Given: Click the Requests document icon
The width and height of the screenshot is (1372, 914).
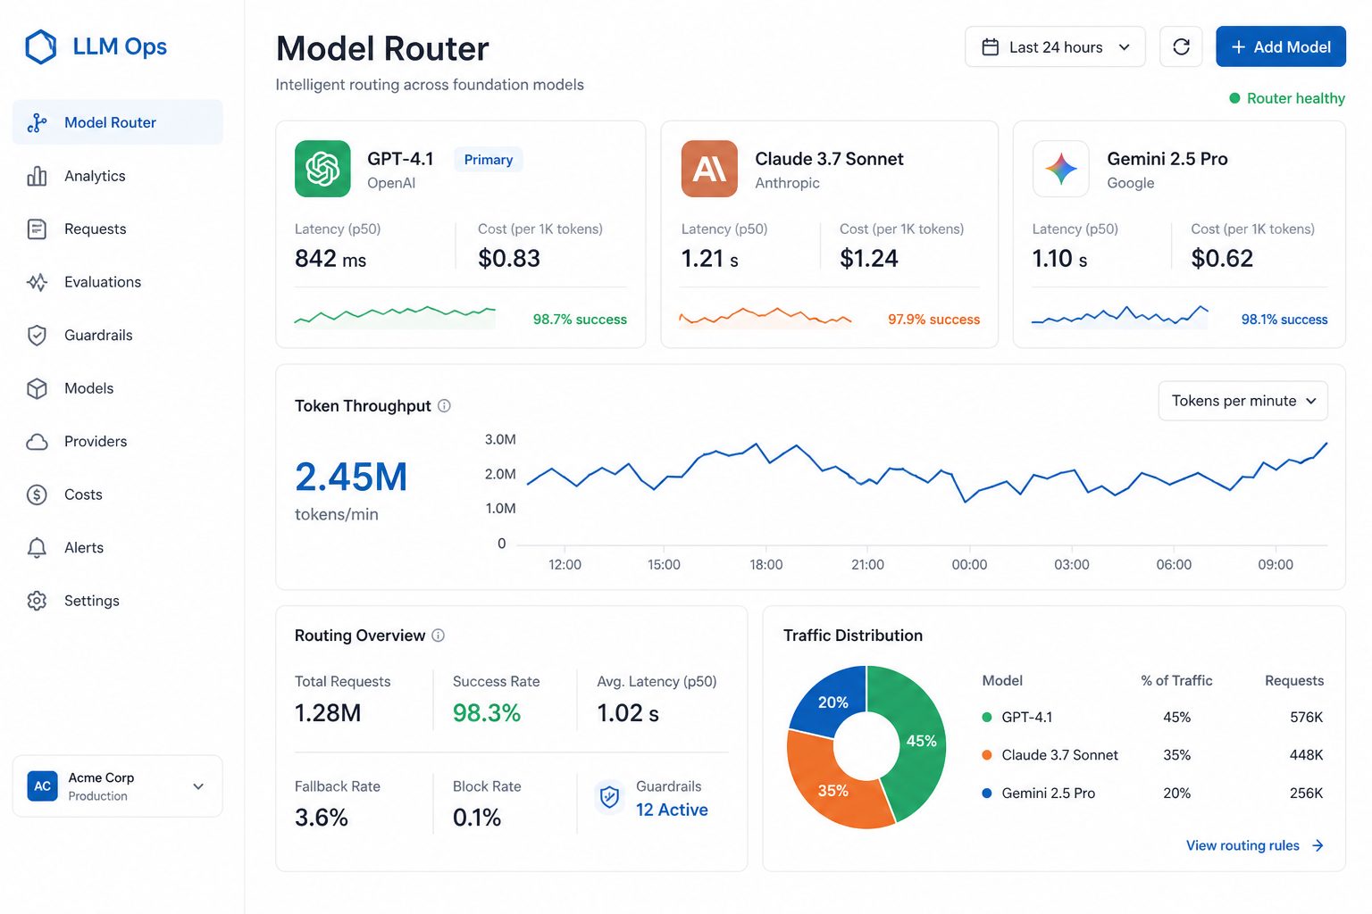Looking at the screenshot, I should point(37,229).
